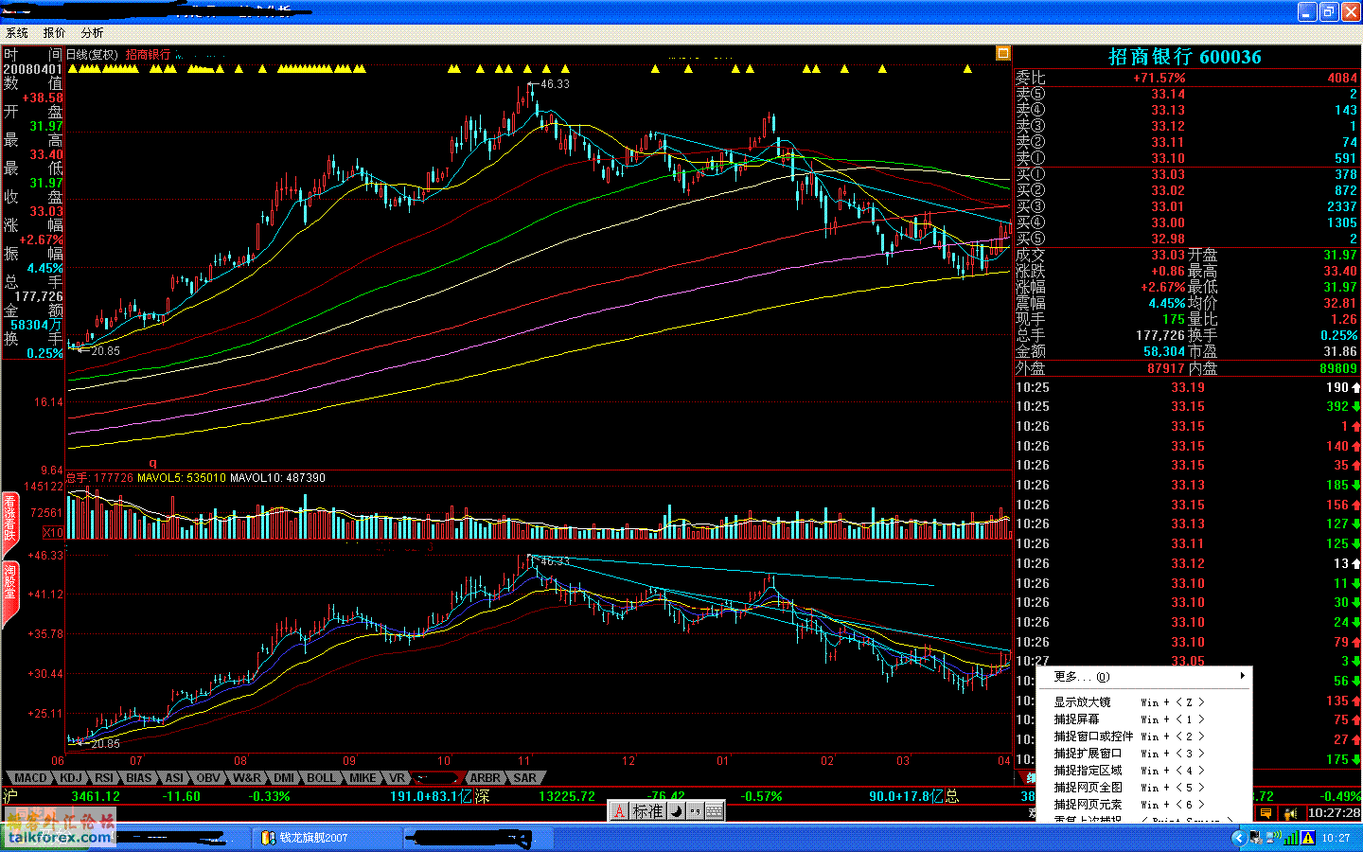Click the 淘股室 red side tab

pyautogui.click(x=10, y=590)
